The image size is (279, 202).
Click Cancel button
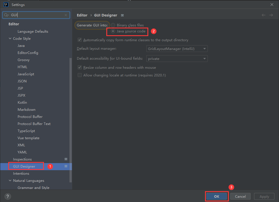pyautogui.click(x=240, y=197)
